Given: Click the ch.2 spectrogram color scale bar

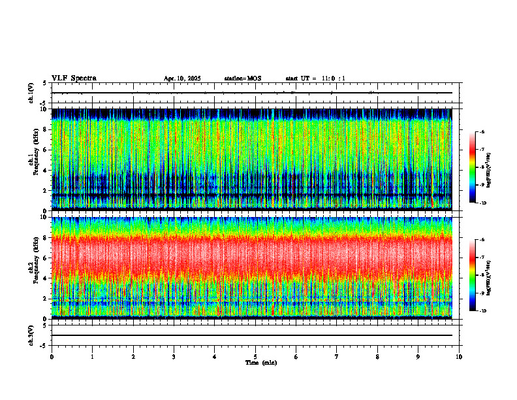Looking at the screenshot, I should (473, 275).
